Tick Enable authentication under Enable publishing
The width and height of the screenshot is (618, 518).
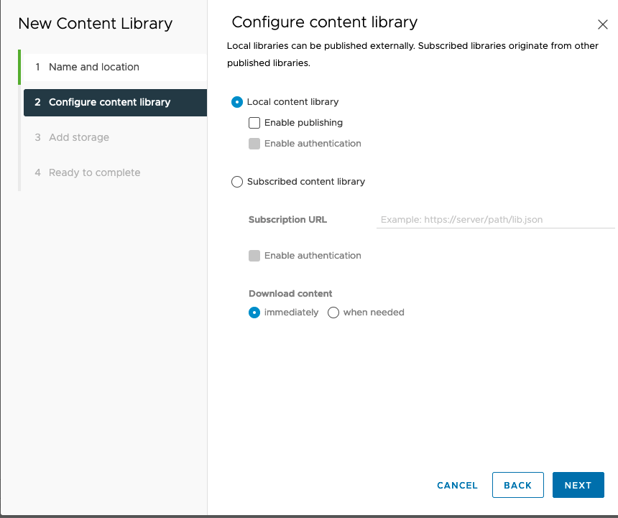(x=254, y=144)
